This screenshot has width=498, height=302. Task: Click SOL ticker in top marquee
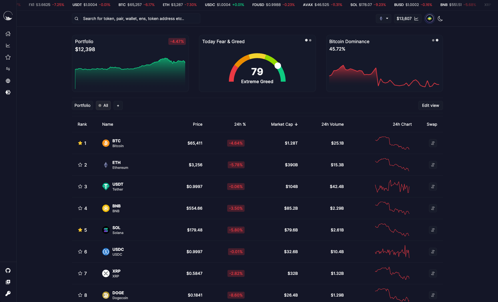click(x=368, y=5)
